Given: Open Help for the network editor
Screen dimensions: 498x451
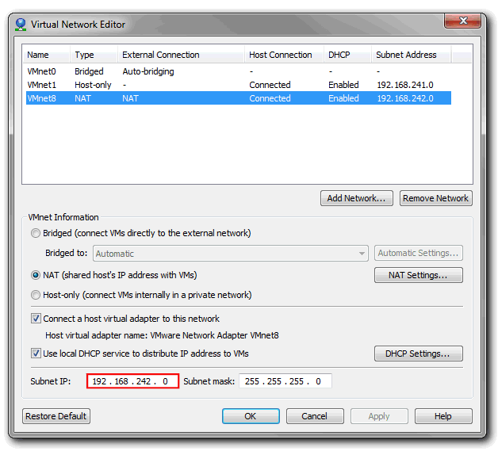Looking at the screenshot, I should 443,416.
